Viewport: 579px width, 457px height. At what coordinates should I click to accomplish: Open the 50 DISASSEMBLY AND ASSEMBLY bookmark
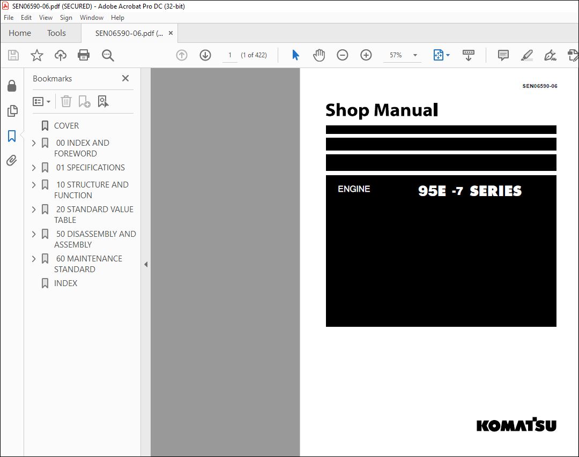(95, 239)
